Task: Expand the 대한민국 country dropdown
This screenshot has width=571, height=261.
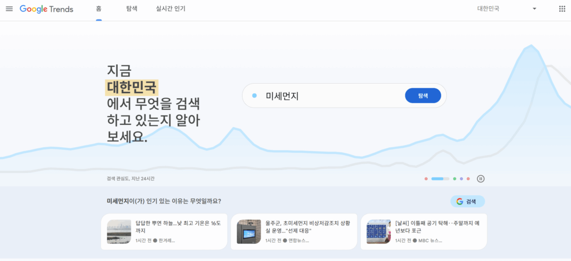Action: pyautogui.click(x=506, y=9)
